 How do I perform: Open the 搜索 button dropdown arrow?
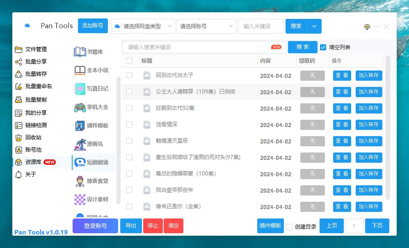coord(314,26)
